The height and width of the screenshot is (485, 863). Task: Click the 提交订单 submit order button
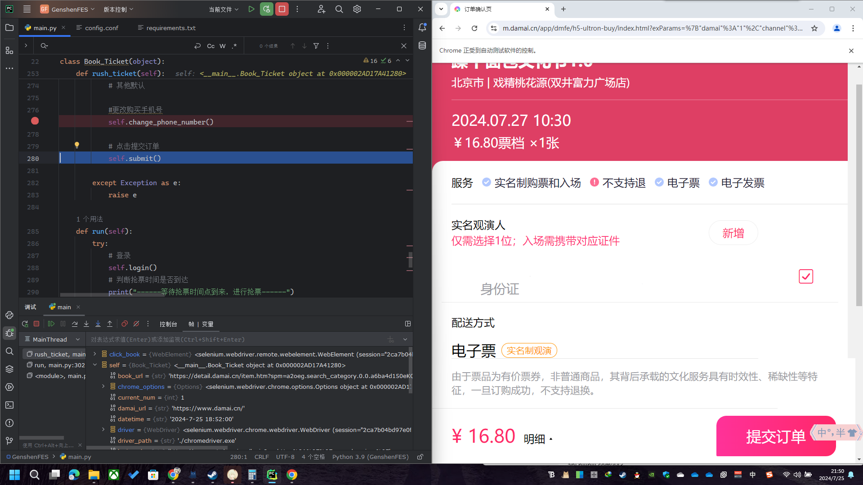pos(776,436)
